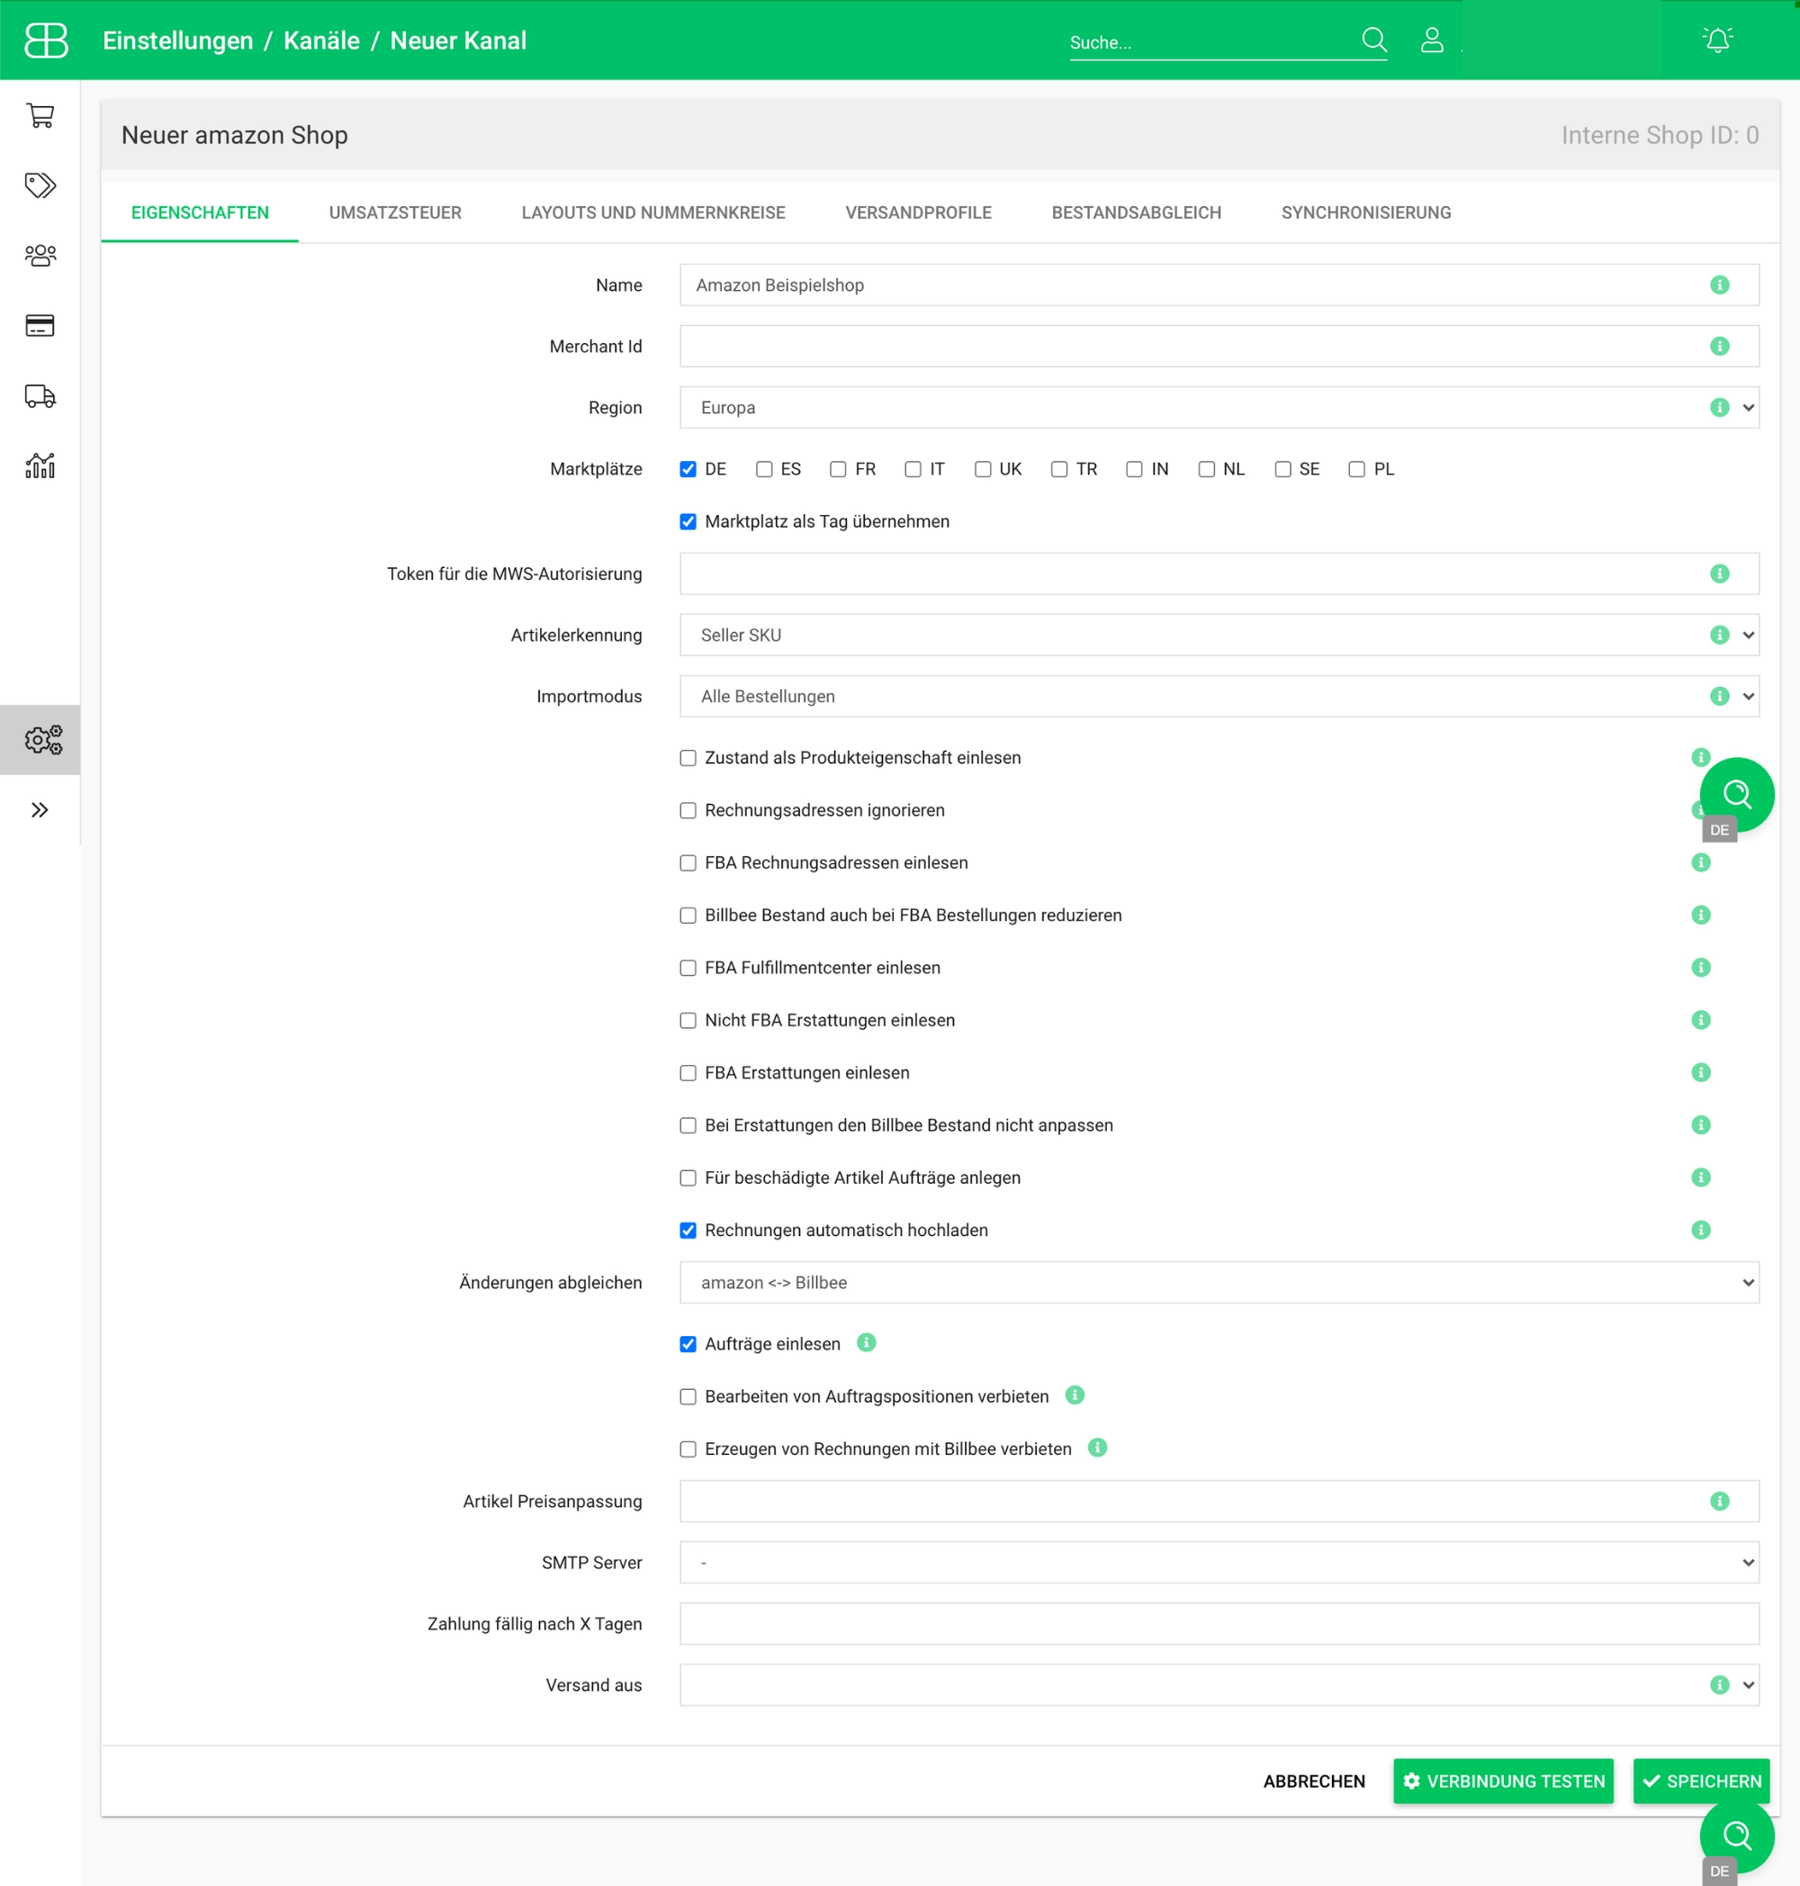Click the info icon in the MWS token field
This screenshot has width=1800, height=1886.
point(1719,574)
